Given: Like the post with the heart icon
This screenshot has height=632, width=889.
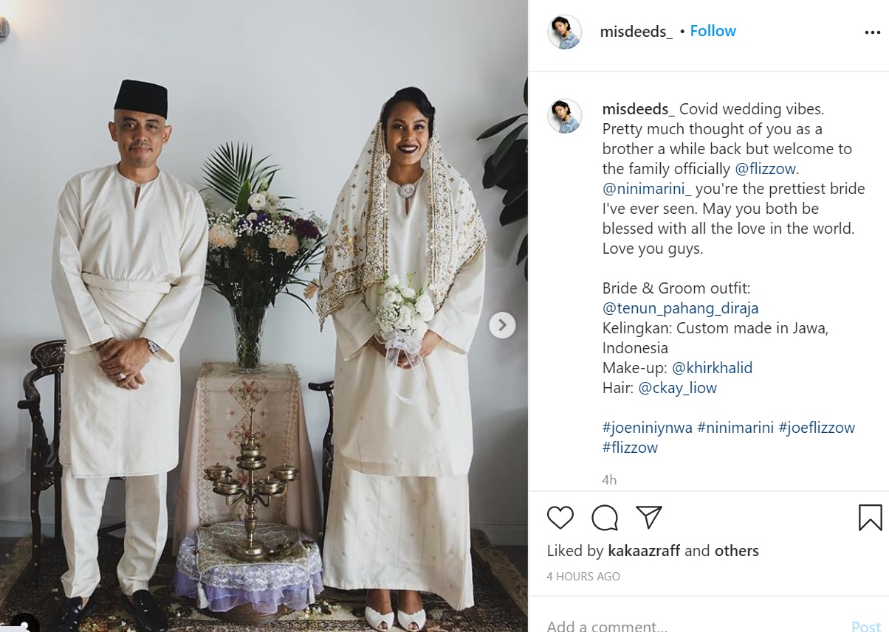Looking at the screenshot, I should point(560,518).
